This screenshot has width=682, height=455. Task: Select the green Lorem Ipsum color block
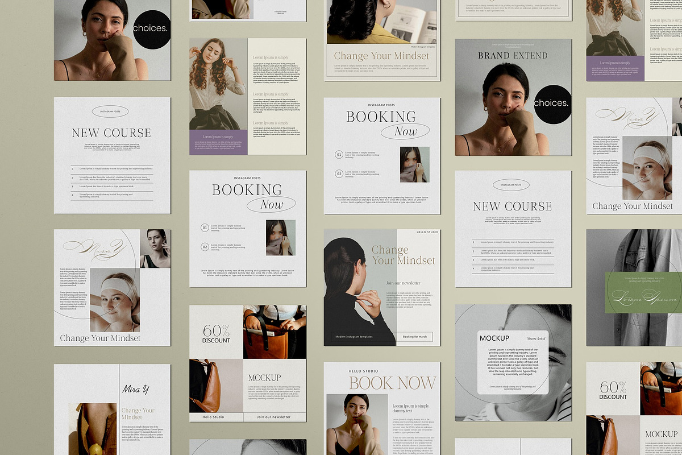(x=643, y=292)
